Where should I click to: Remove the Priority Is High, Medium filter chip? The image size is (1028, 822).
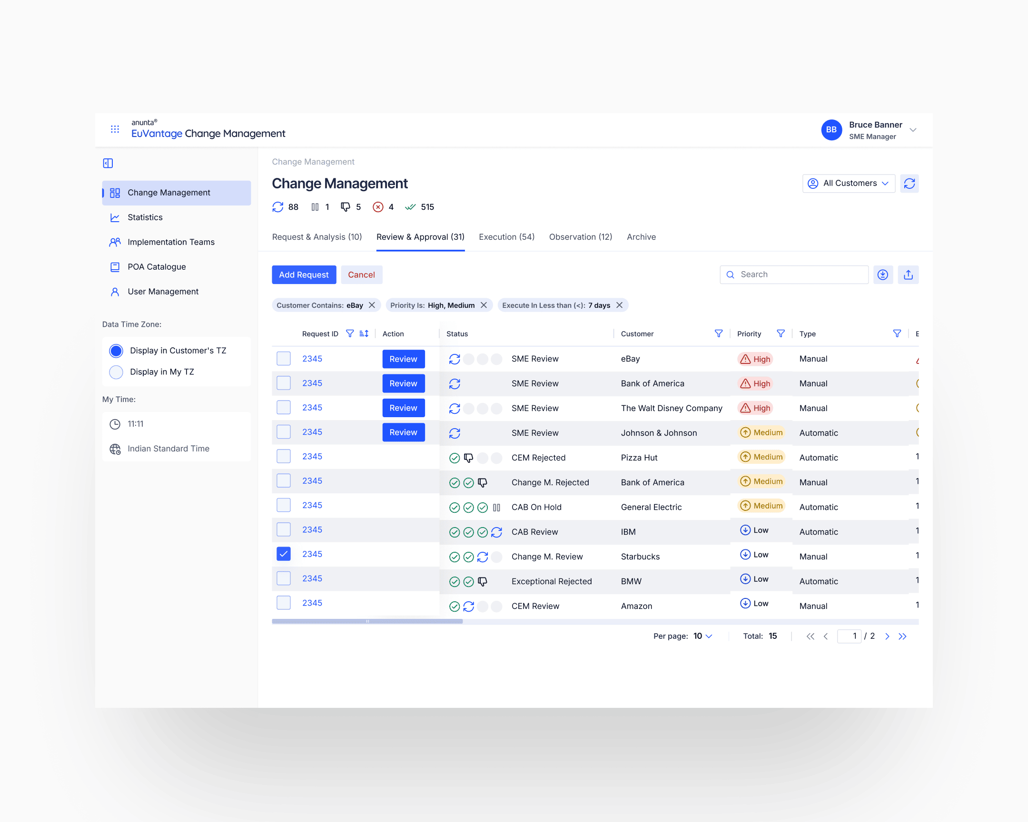(484, 305)
